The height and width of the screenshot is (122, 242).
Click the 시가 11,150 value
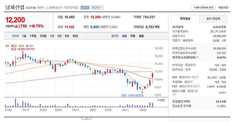pos(69,27)
